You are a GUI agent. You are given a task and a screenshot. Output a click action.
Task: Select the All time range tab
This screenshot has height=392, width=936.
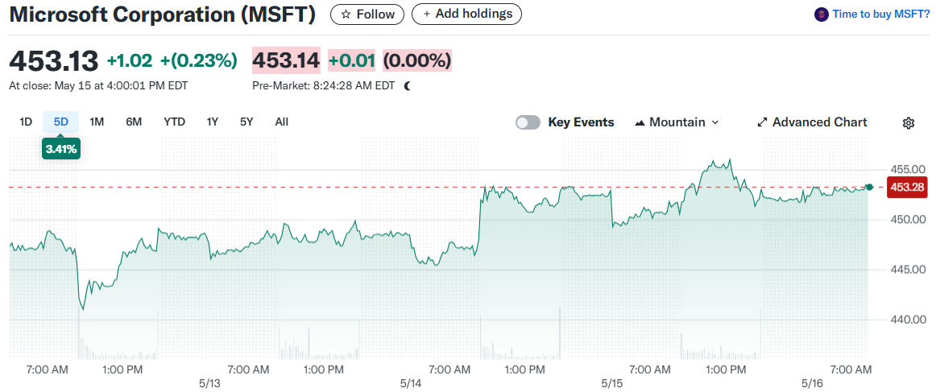point(281,122)
